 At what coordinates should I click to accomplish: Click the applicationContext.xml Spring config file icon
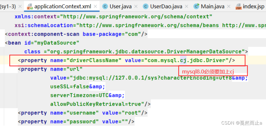30,6
